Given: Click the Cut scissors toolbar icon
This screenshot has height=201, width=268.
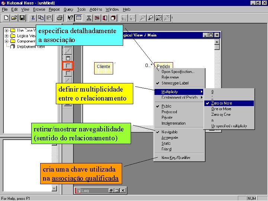Looking at the screenshot, I should [x=33, y=18].
